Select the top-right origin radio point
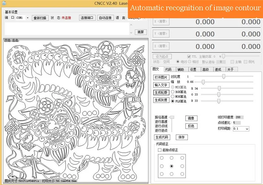 pyautogui.click(x=182, y=158)
